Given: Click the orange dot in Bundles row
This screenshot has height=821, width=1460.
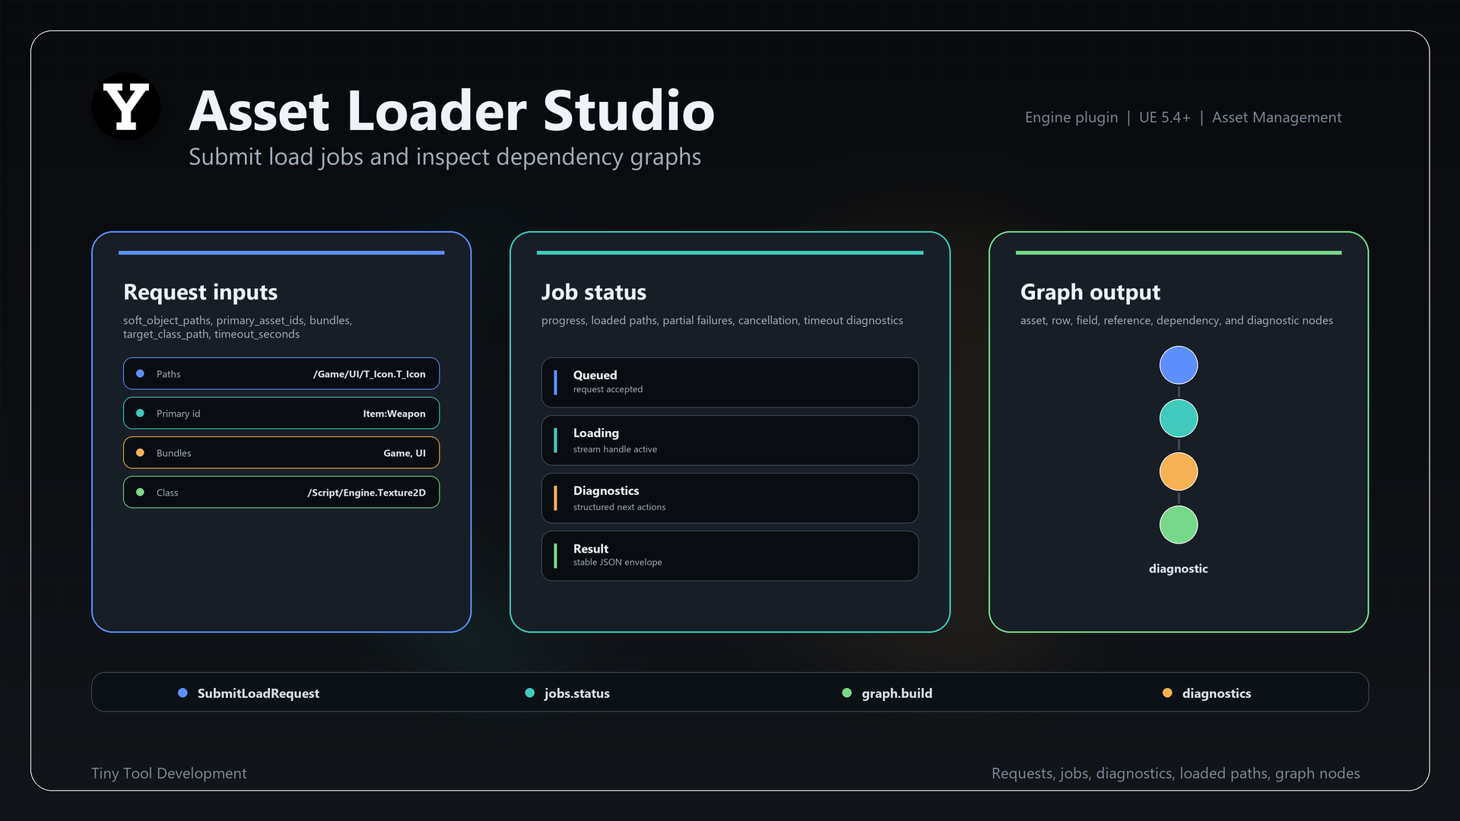Looking at the screenshot, I should tap(140, 452).
